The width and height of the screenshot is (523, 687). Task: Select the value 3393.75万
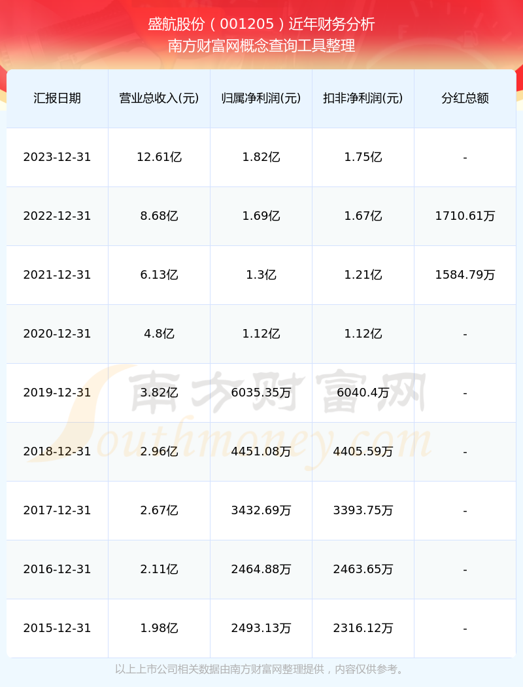[x=363, y=510]
